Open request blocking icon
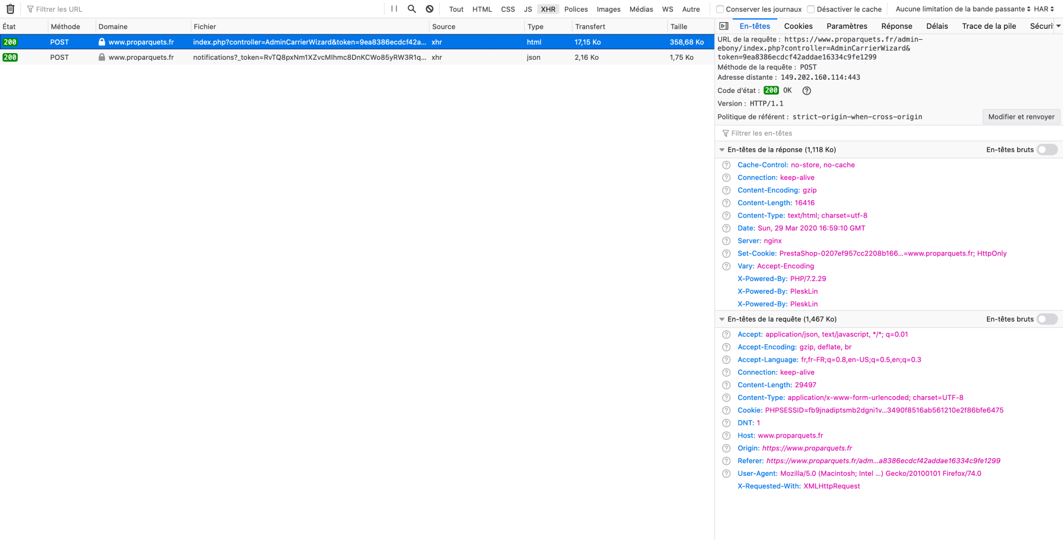1063x540 pixels. click(x=430, y=9)
